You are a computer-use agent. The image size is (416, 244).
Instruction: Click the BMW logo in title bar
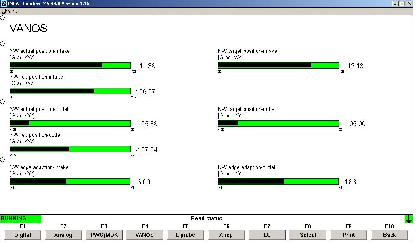[4, 4]
